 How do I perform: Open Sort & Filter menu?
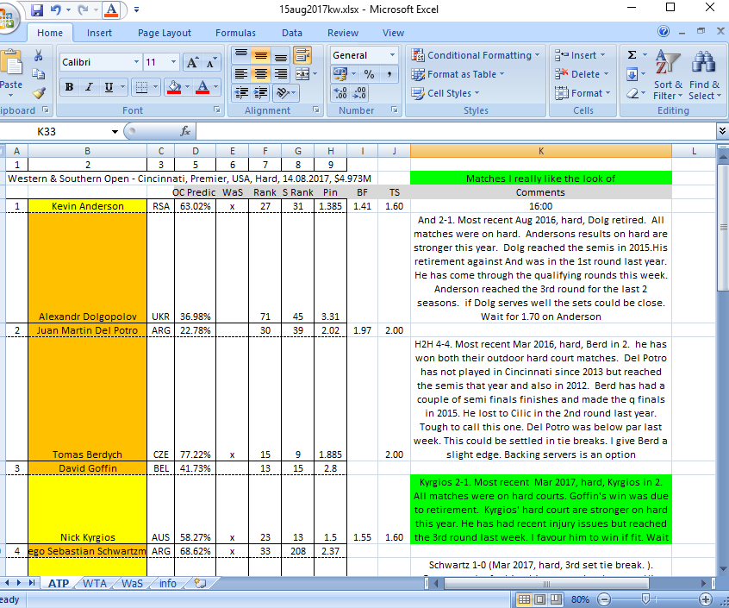pyautogui.click(x=668, y=74)
